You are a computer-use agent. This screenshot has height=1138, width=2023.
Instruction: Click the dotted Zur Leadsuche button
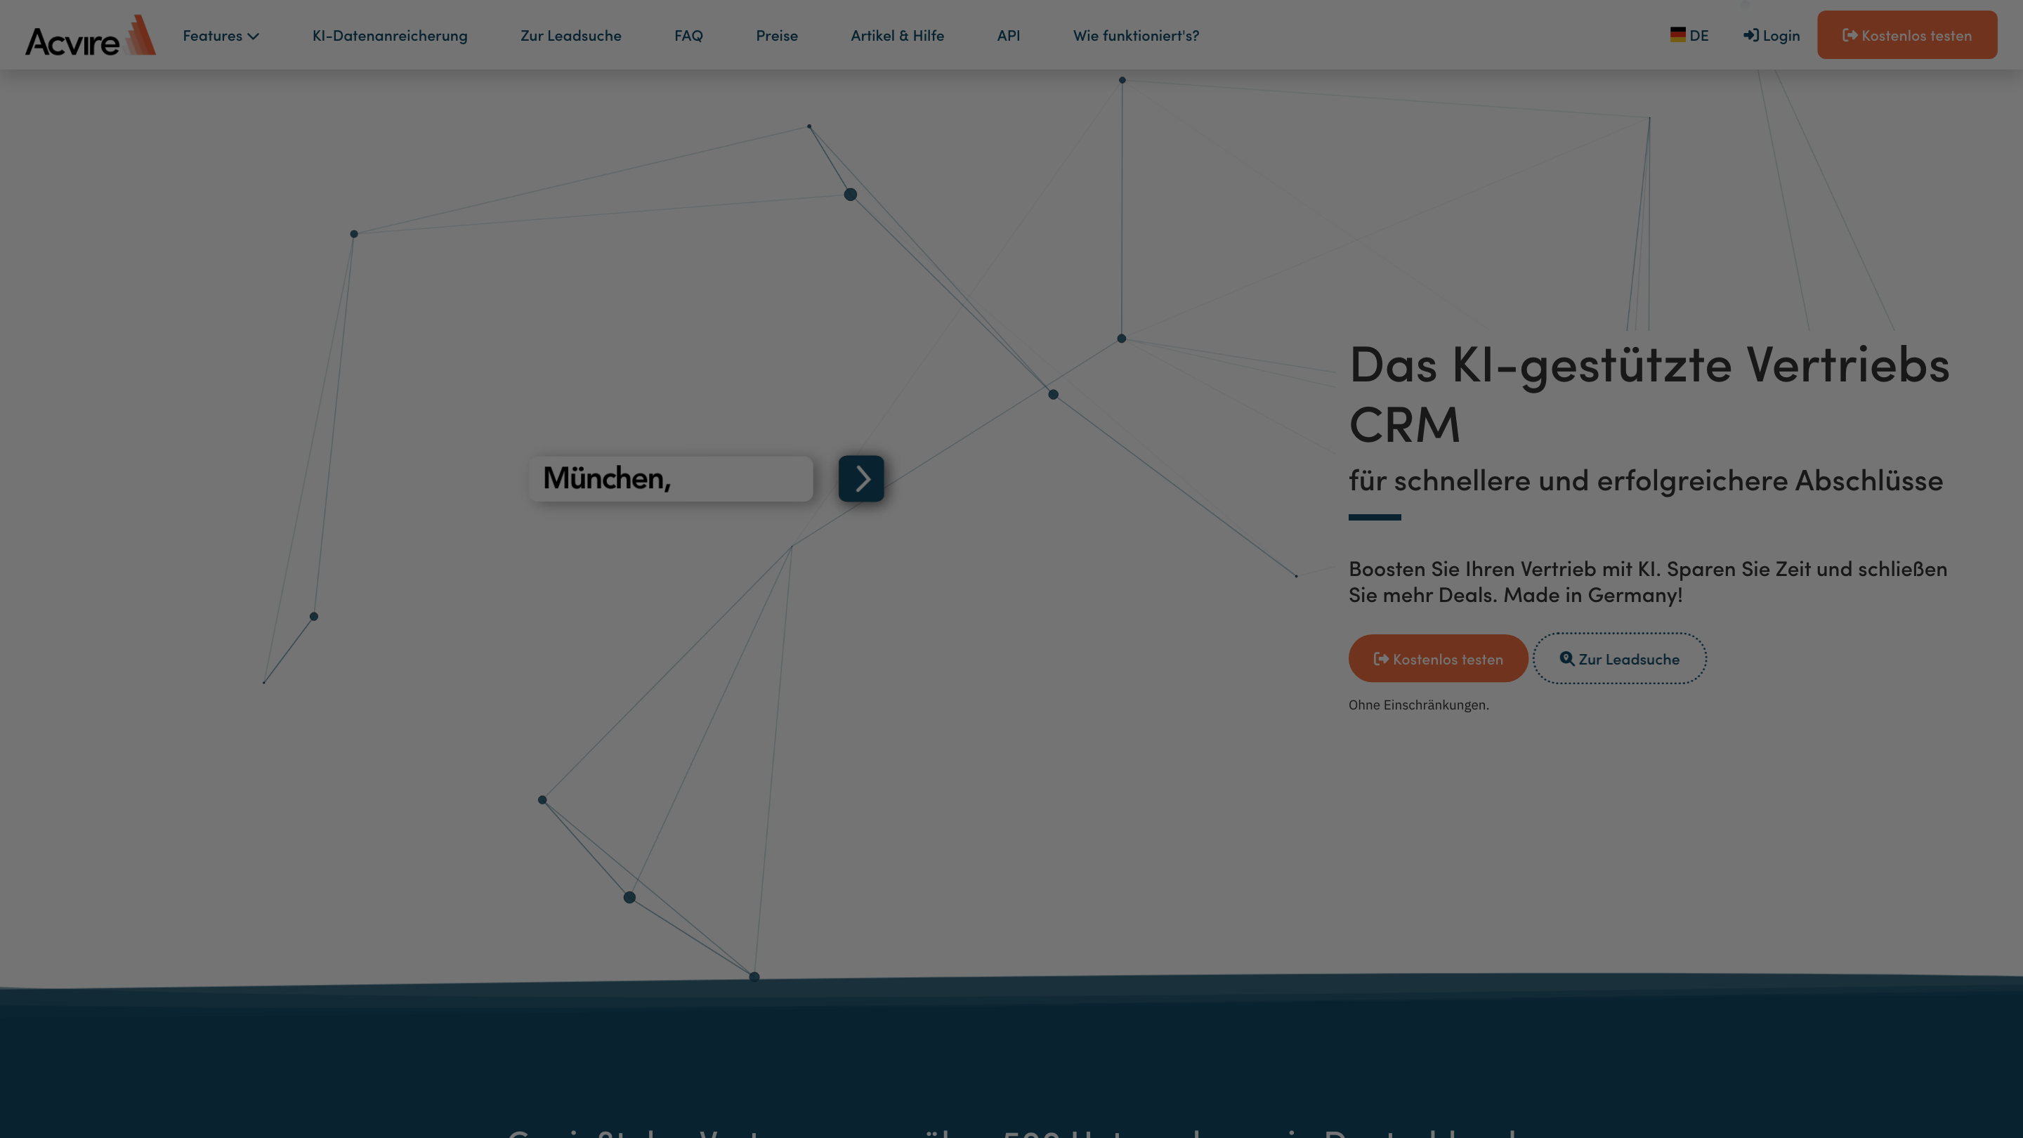1618,659
